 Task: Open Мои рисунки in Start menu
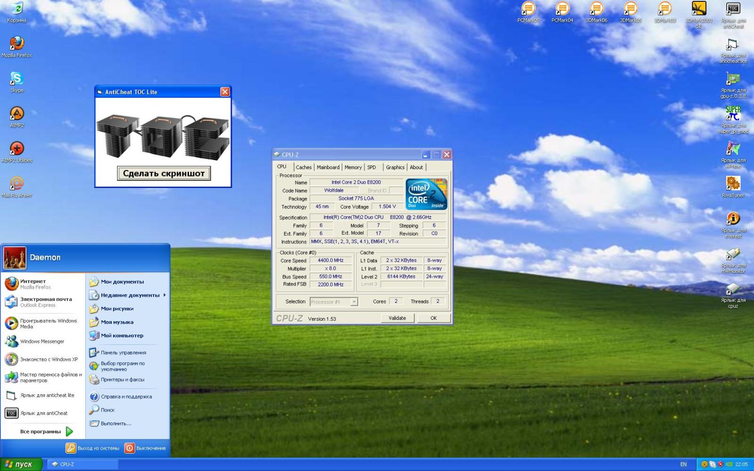click(x=127, y=309)
